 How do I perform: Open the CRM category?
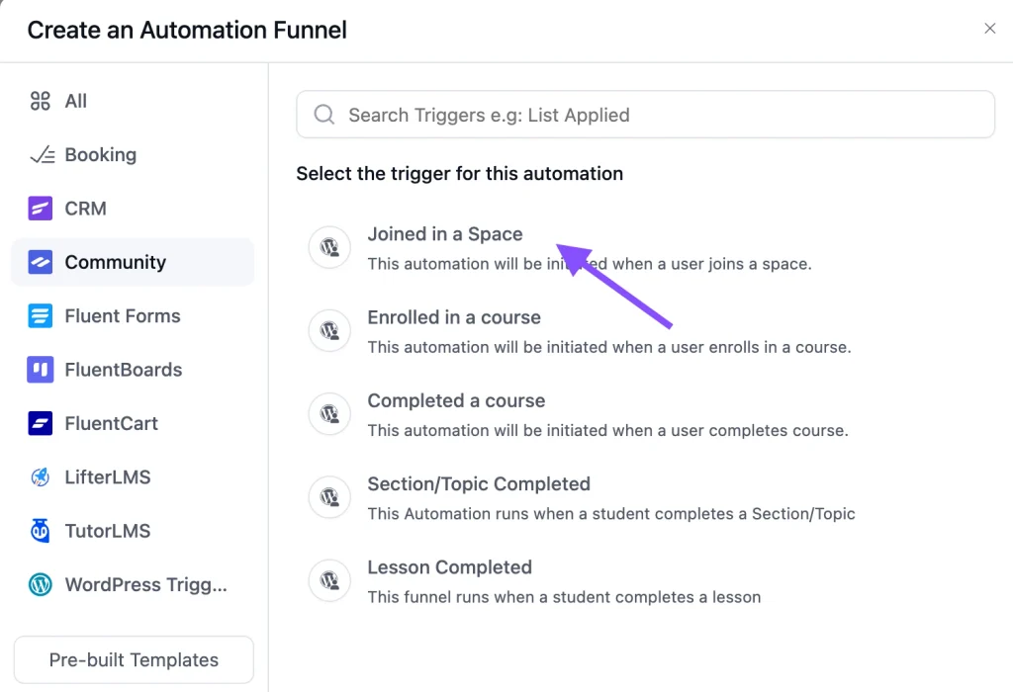(x=133, y=209)
